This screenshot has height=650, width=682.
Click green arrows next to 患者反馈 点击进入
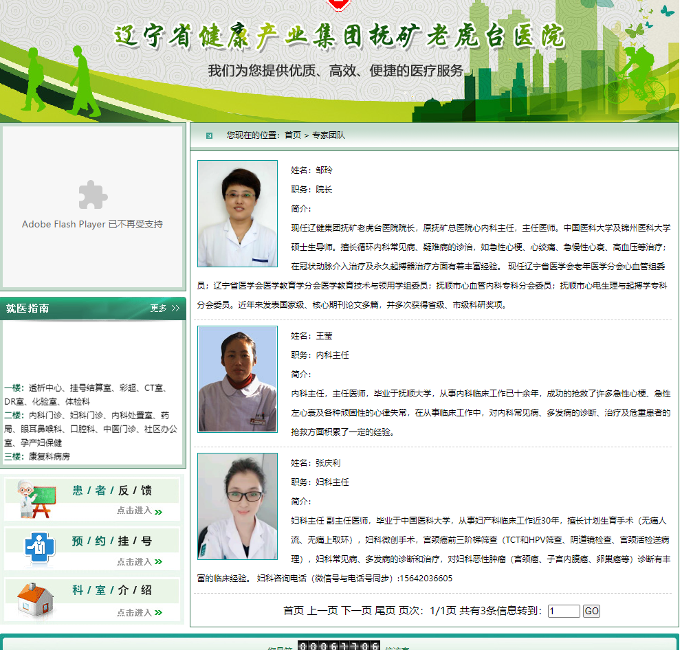coord(158,512)
